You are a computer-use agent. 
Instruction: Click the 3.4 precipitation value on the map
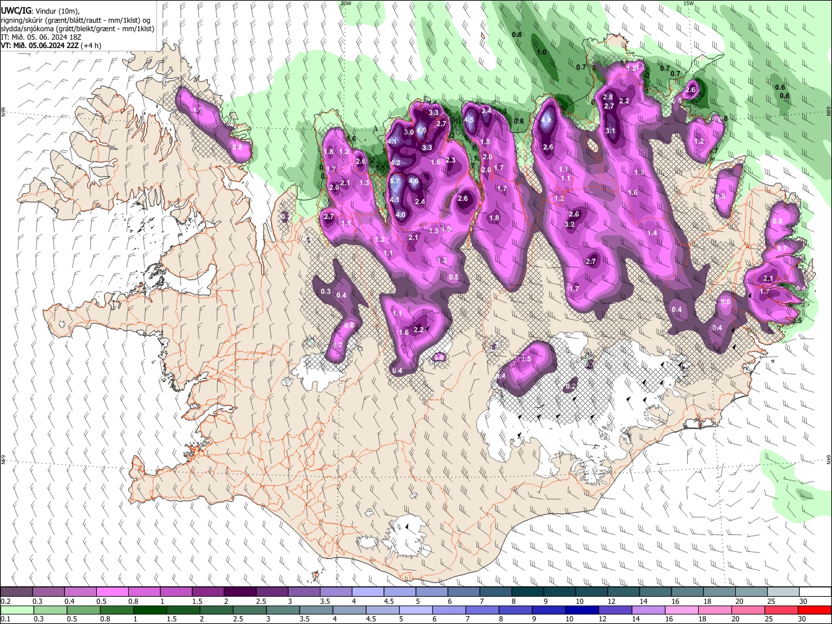486,111
